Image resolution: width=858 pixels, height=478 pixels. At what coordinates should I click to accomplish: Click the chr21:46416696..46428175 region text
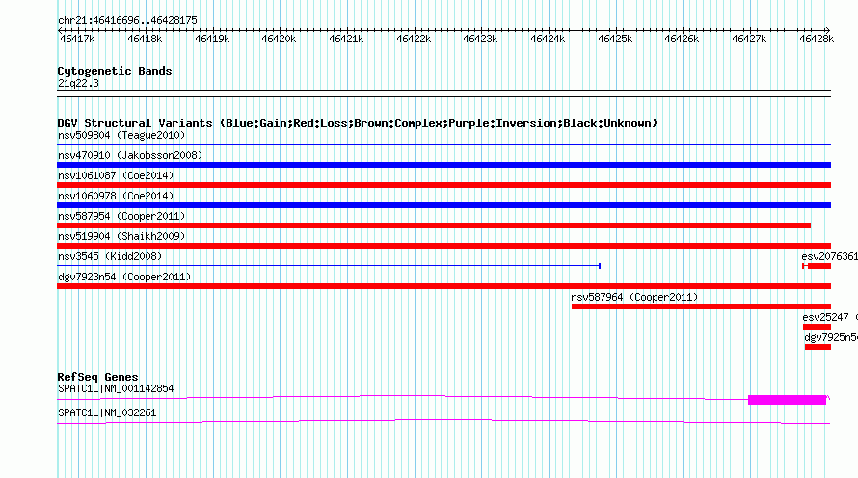click(x=127, y=20)
